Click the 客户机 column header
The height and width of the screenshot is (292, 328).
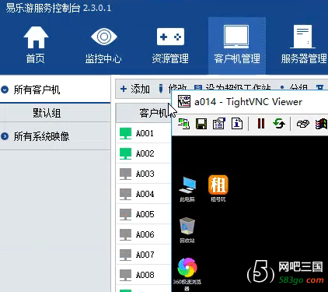(143, 113)
